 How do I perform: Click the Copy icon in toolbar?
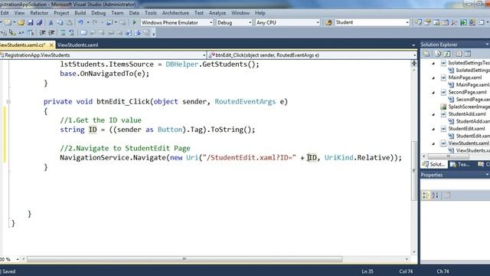60,22
